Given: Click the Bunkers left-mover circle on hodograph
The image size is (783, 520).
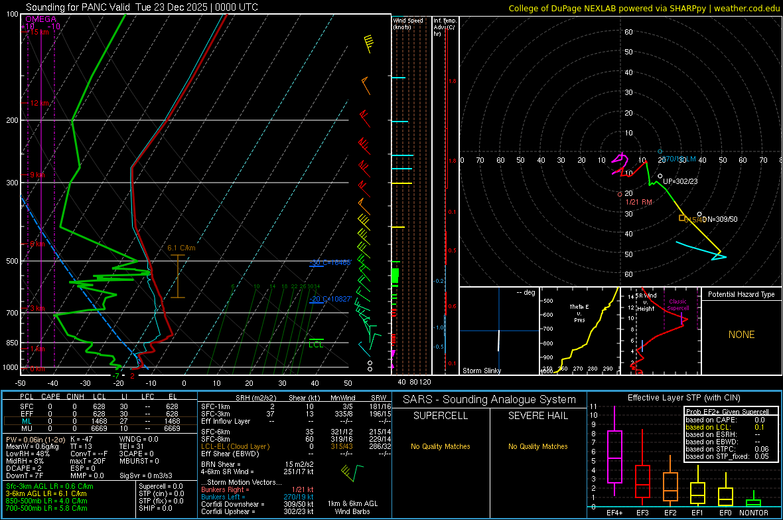Looking at the screenshot, I should point(660,151).
